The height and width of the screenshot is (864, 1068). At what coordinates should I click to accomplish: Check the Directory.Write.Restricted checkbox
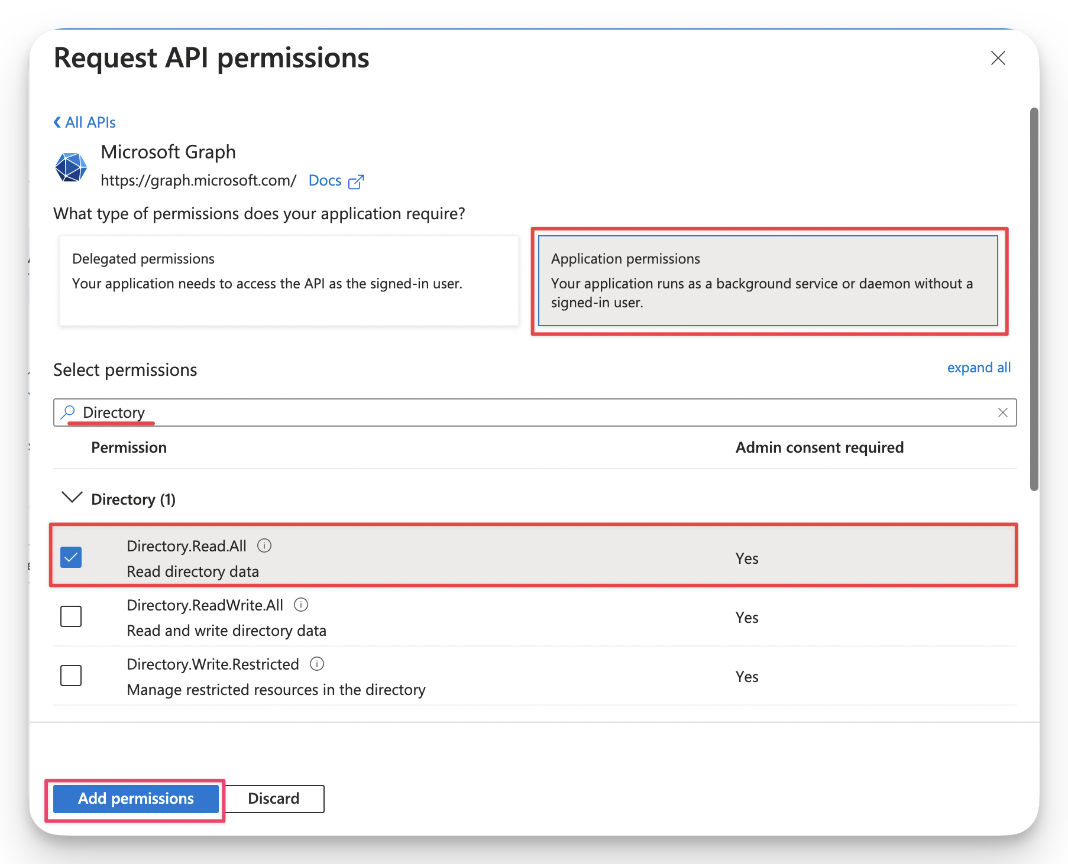[x=71, y=675]
